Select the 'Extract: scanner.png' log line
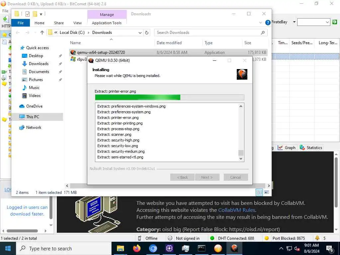This screenshot has width=340, height=255. click(114, 135)
